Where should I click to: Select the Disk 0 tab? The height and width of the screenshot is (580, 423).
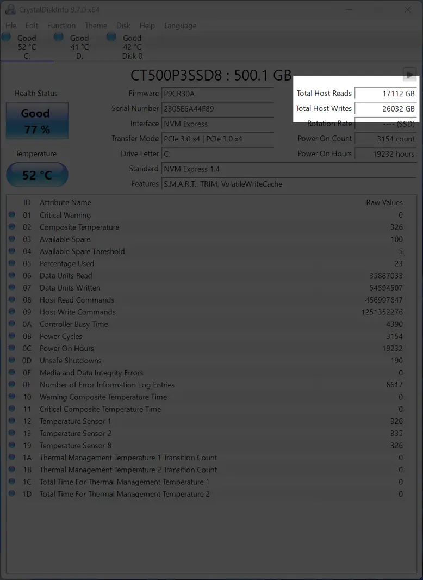[132, 47]
